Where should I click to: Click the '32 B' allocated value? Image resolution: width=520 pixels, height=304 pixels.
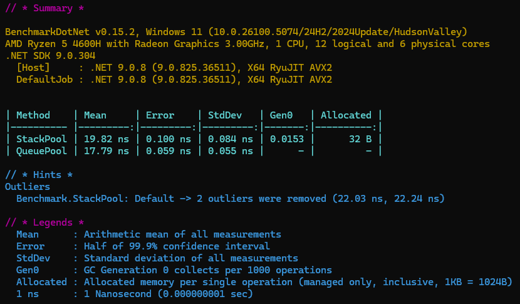coord(360,139)
